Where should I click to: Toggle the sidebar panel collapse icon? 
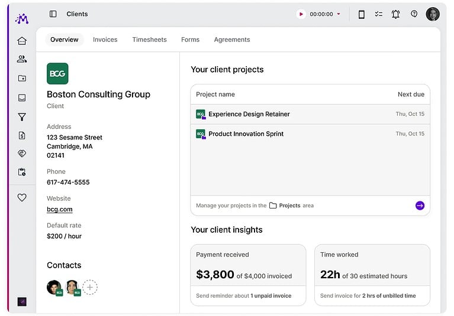53,14
